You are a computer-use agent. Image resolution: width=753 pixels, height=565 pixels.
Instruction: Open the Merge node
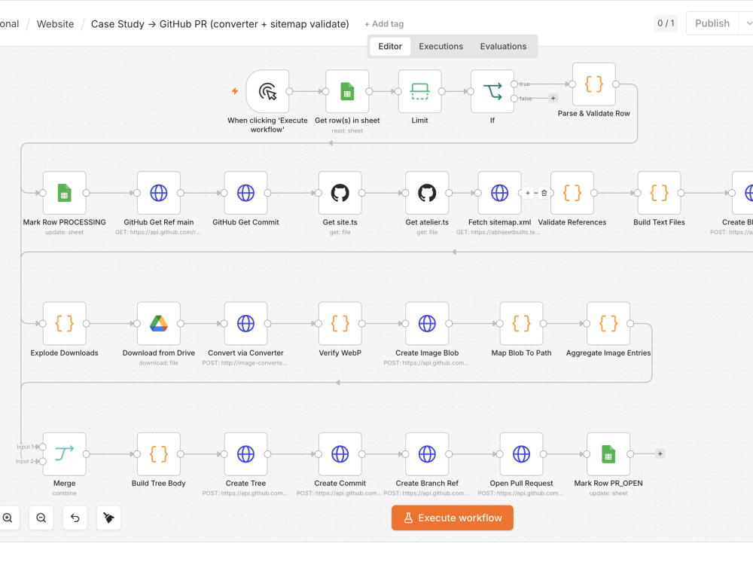64,454
